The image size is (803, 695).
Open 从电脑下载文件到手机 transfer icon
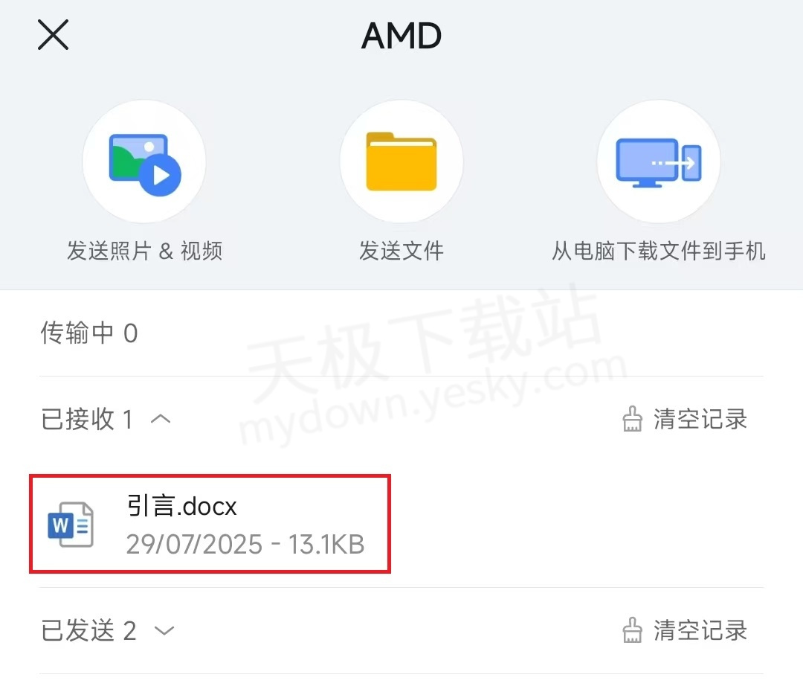point(658,160)
